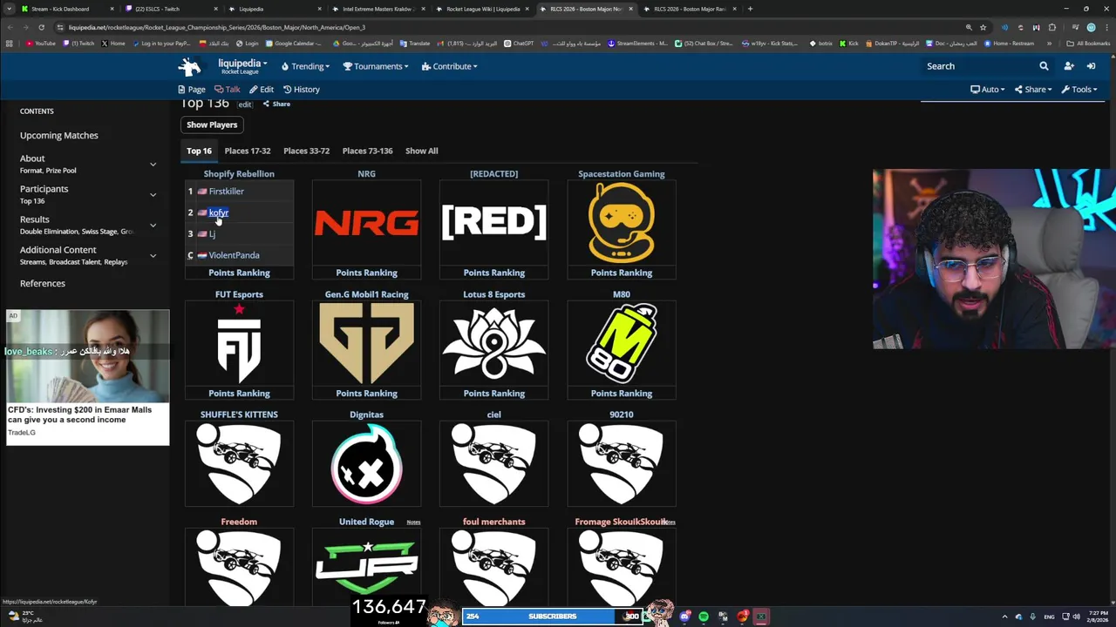The image size is (1116, 627).
Task: Open Points Ranking under M80
Action: click(622, 394)
